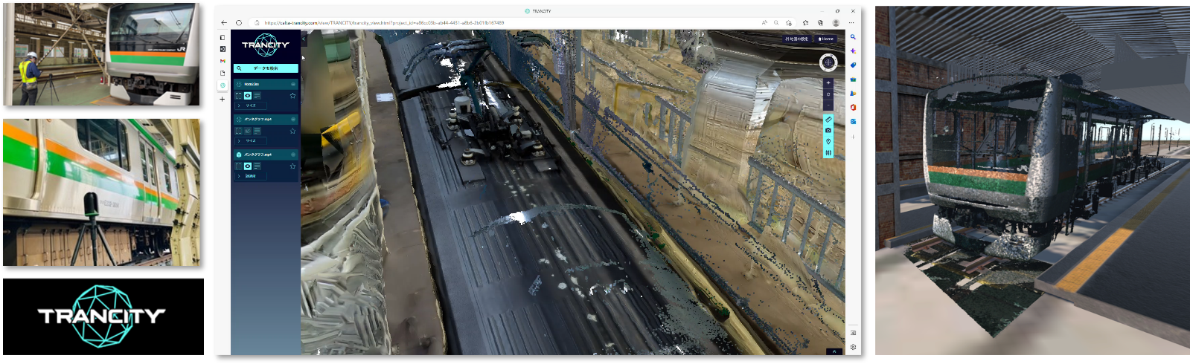The width and height of the screenshot is (1190, 364).
Task: Take a screenshot with the camera tool
Action: tap(828, 130)
